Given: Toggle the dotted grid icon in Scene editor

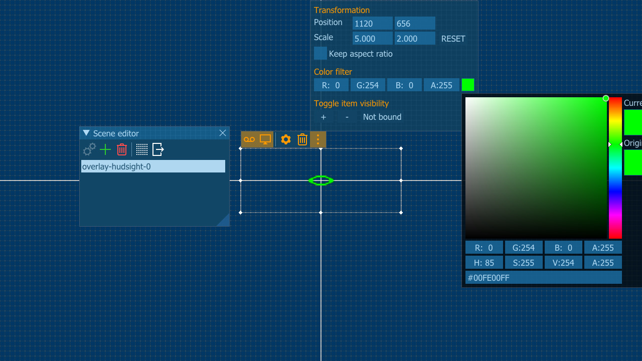Looking at the screenshot, I should pyautogui.click(x=142, y=149).
